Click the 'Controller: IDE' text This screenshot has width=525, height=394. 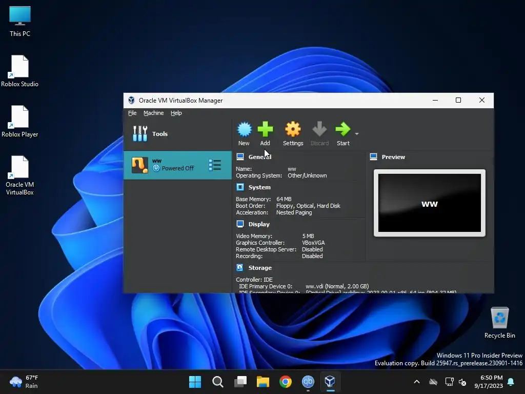254,280
